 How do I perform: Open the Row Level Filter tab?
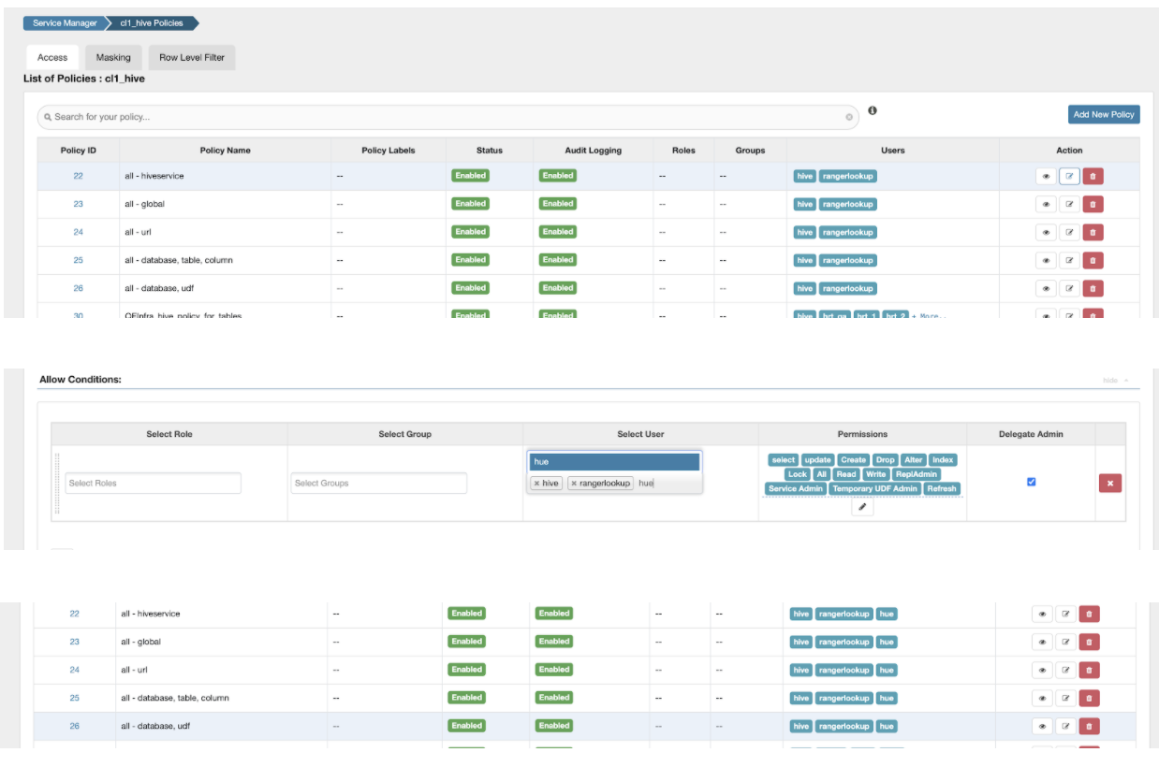[x=192, y=57]
